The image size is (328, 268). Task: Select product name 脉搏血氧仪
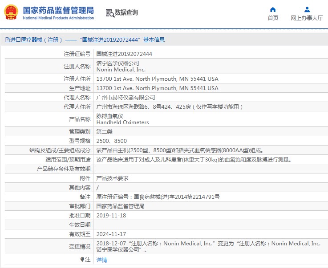(x=109, y=116)
